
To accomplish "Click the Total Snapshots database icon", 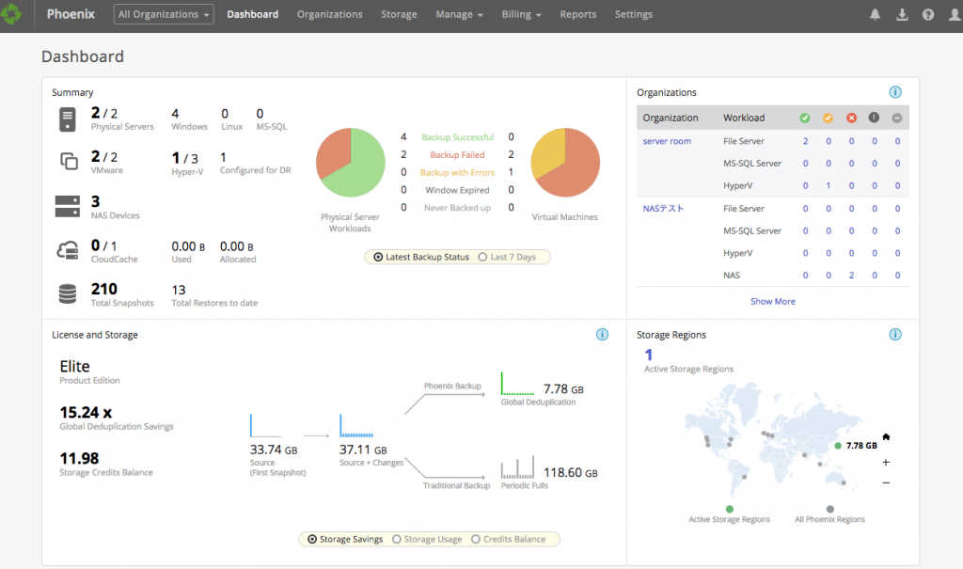I will click(68, 293).
